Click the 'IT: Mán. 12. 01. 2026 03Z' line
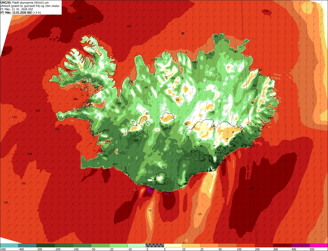 pos(17,9)
